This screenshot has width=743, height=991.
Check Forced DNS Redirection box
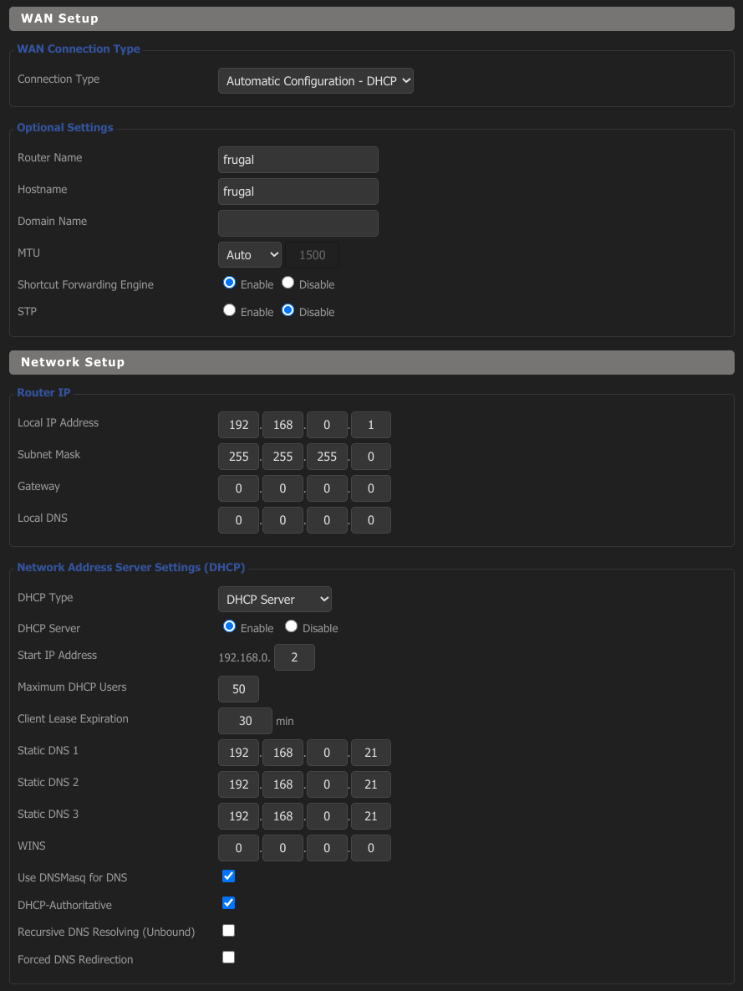pos(229,958)
